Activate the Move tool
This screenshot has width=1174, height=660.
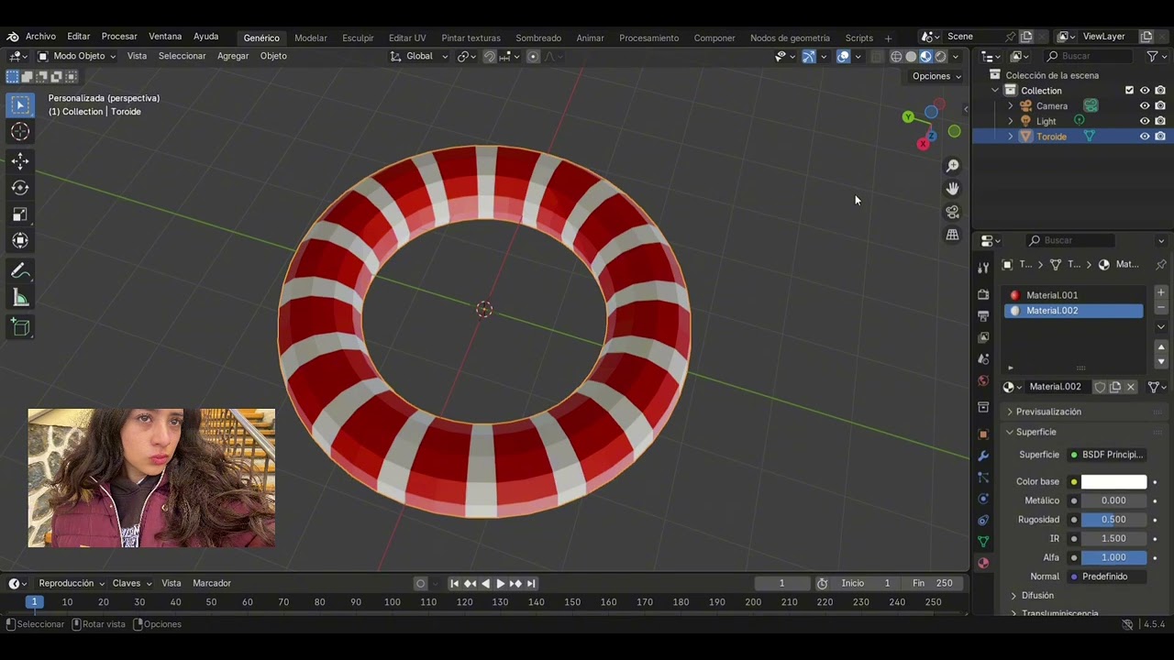tap(20, 161)
